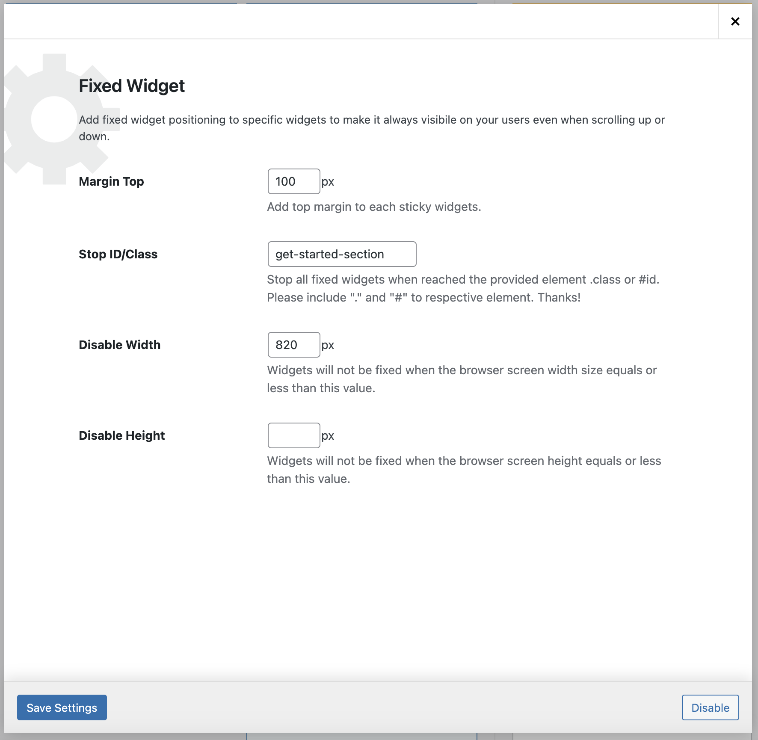Image resolution: width=758 pixels, height=740 pixels.
Task: Click the Stop ID/Class label
Action: pyautogui.click(x=118, y=254)
